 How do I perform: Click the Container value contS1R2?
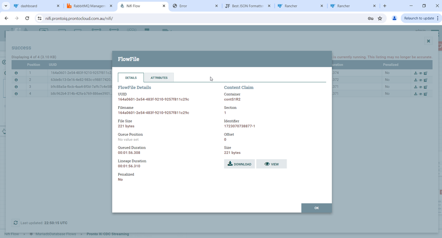pos(232,100)
